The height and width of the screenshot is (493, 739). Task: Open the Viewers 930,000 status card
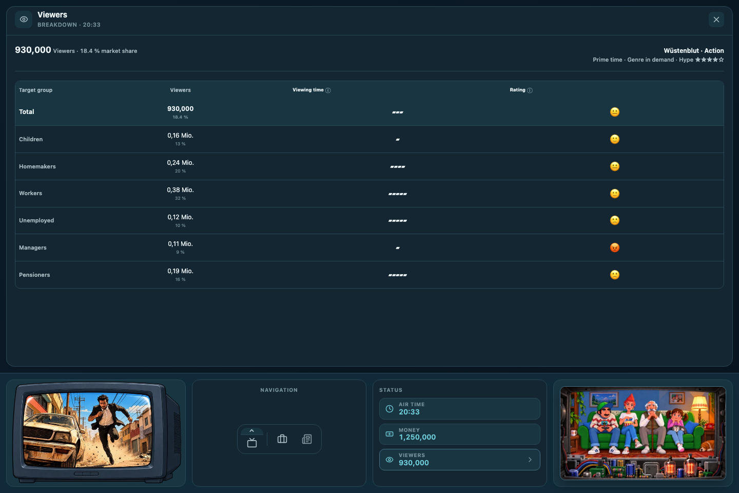[460, 460]
